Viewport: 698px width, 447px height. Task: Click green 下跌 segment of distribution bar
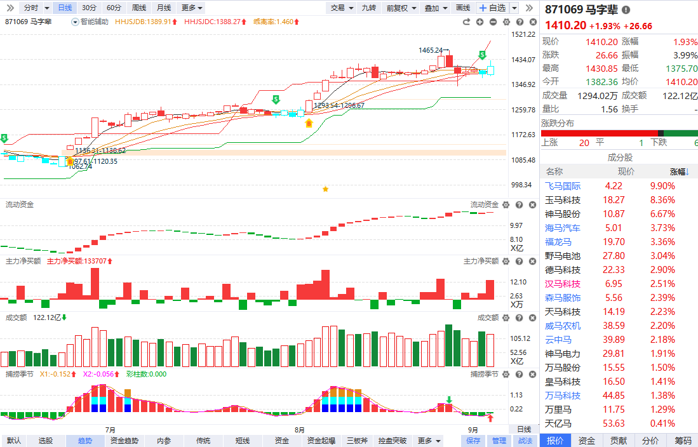(x=681, y=133)
